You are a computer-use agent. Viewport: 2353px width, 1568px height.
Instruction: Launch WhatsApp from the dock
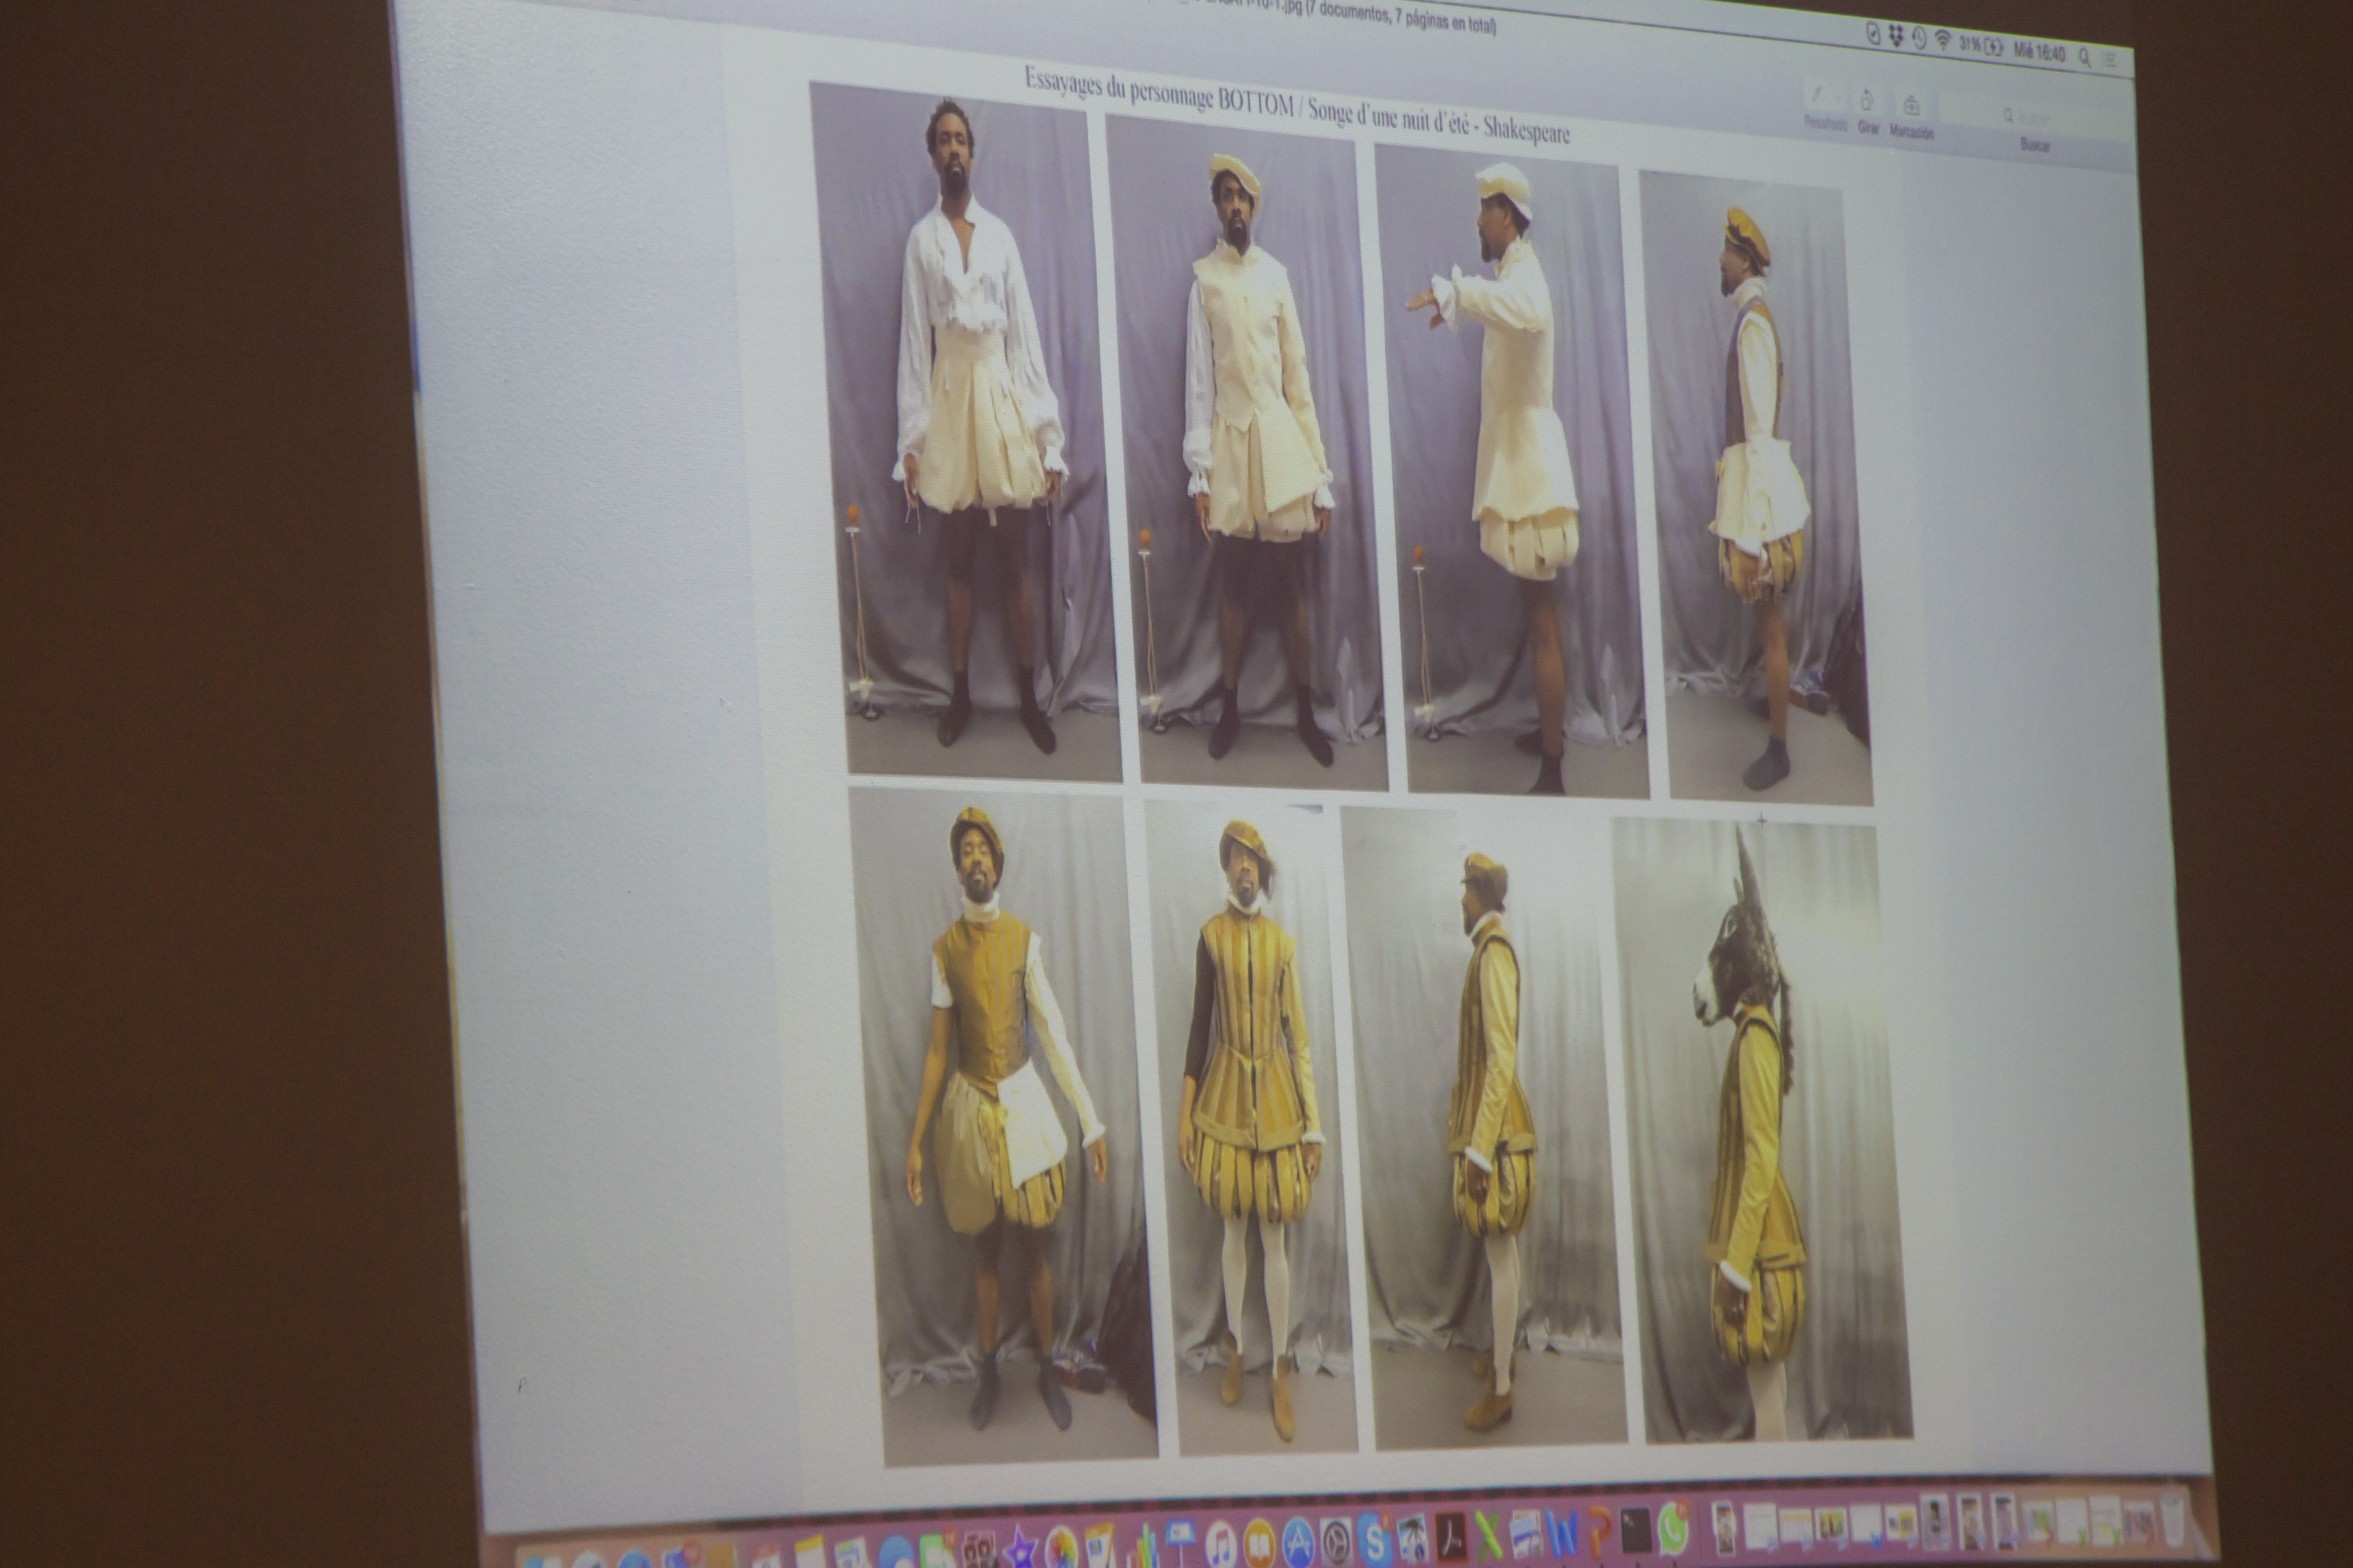(1673, 1529)
